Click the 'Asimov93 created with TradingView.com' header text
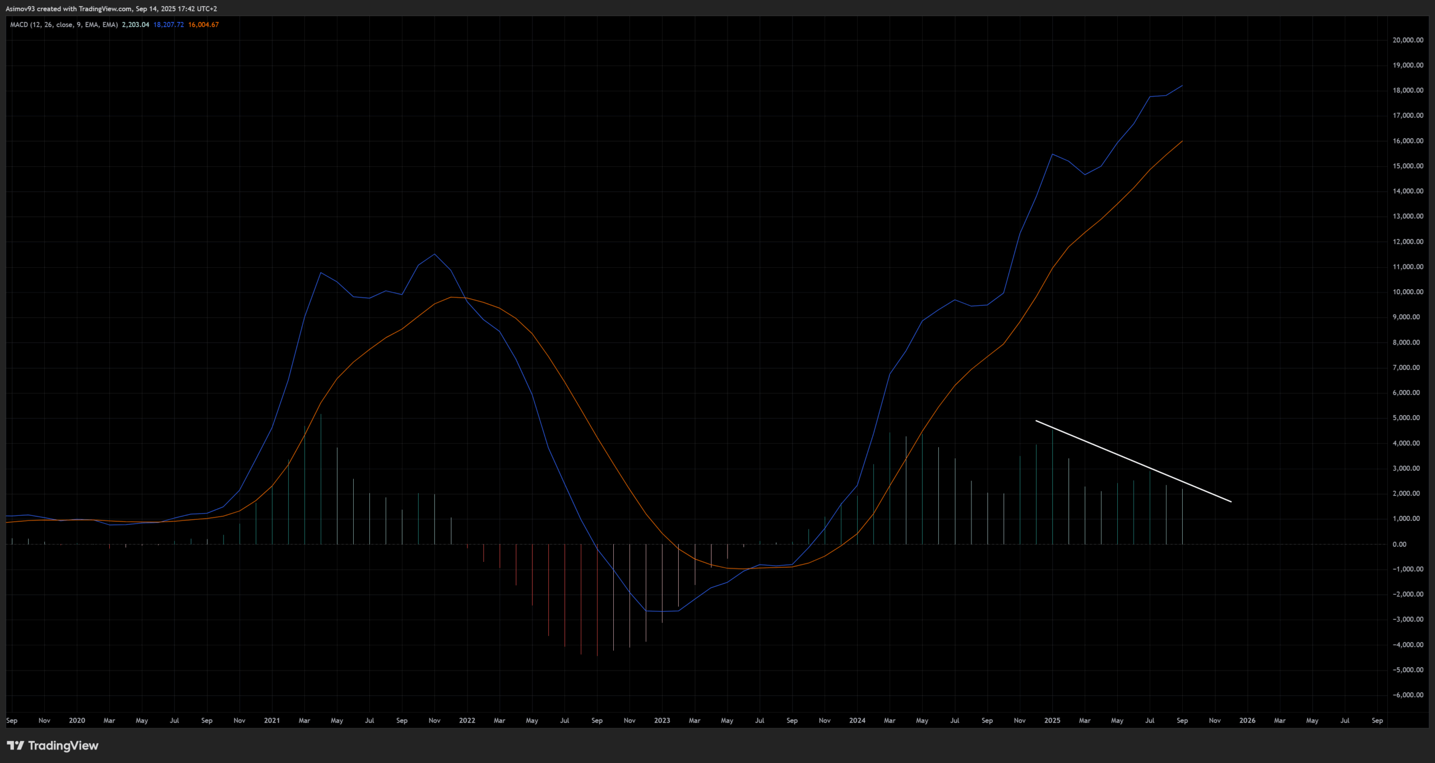The width and height of the screenshot is (1435, 763). click(x=69, y=9)
